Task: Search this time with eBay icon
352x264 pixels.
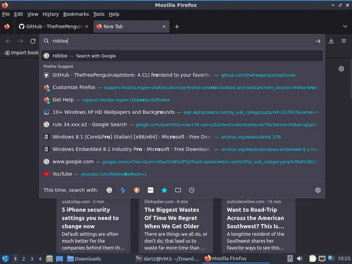Action: [x=151, y=190]
